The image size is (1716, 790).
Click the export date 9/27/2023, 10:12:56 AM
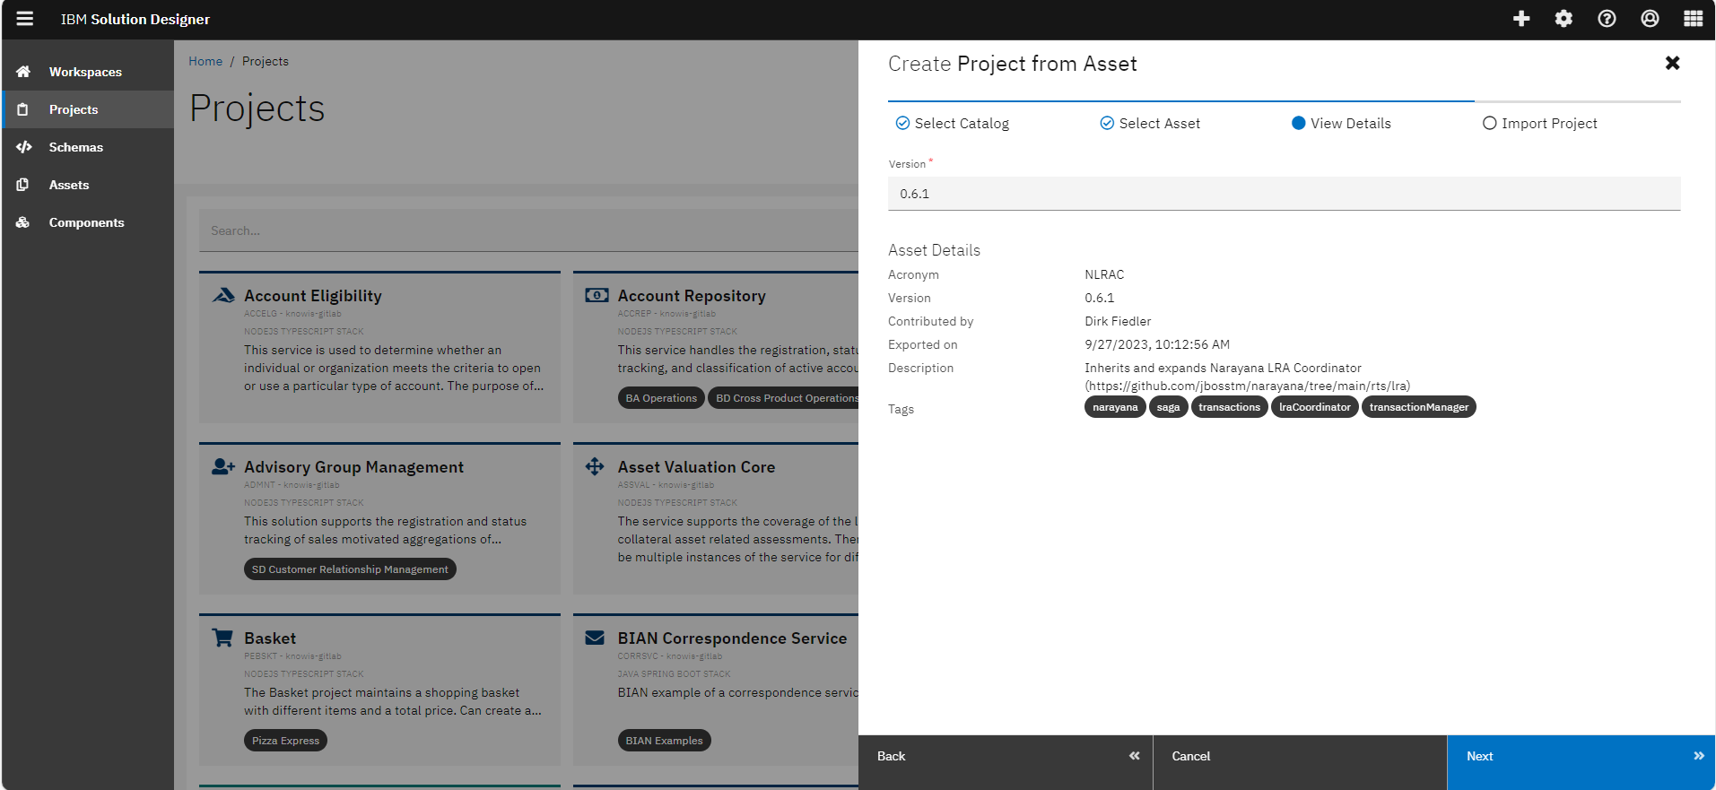coord(1157,344)
